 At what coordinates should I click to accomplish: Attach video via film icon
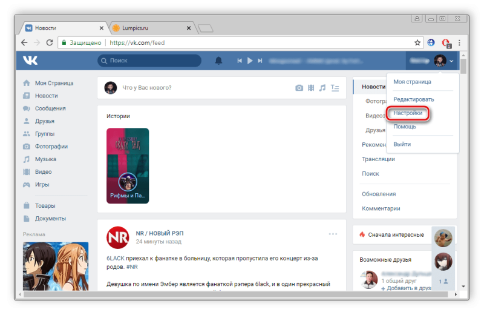click(x=311, y=88)
